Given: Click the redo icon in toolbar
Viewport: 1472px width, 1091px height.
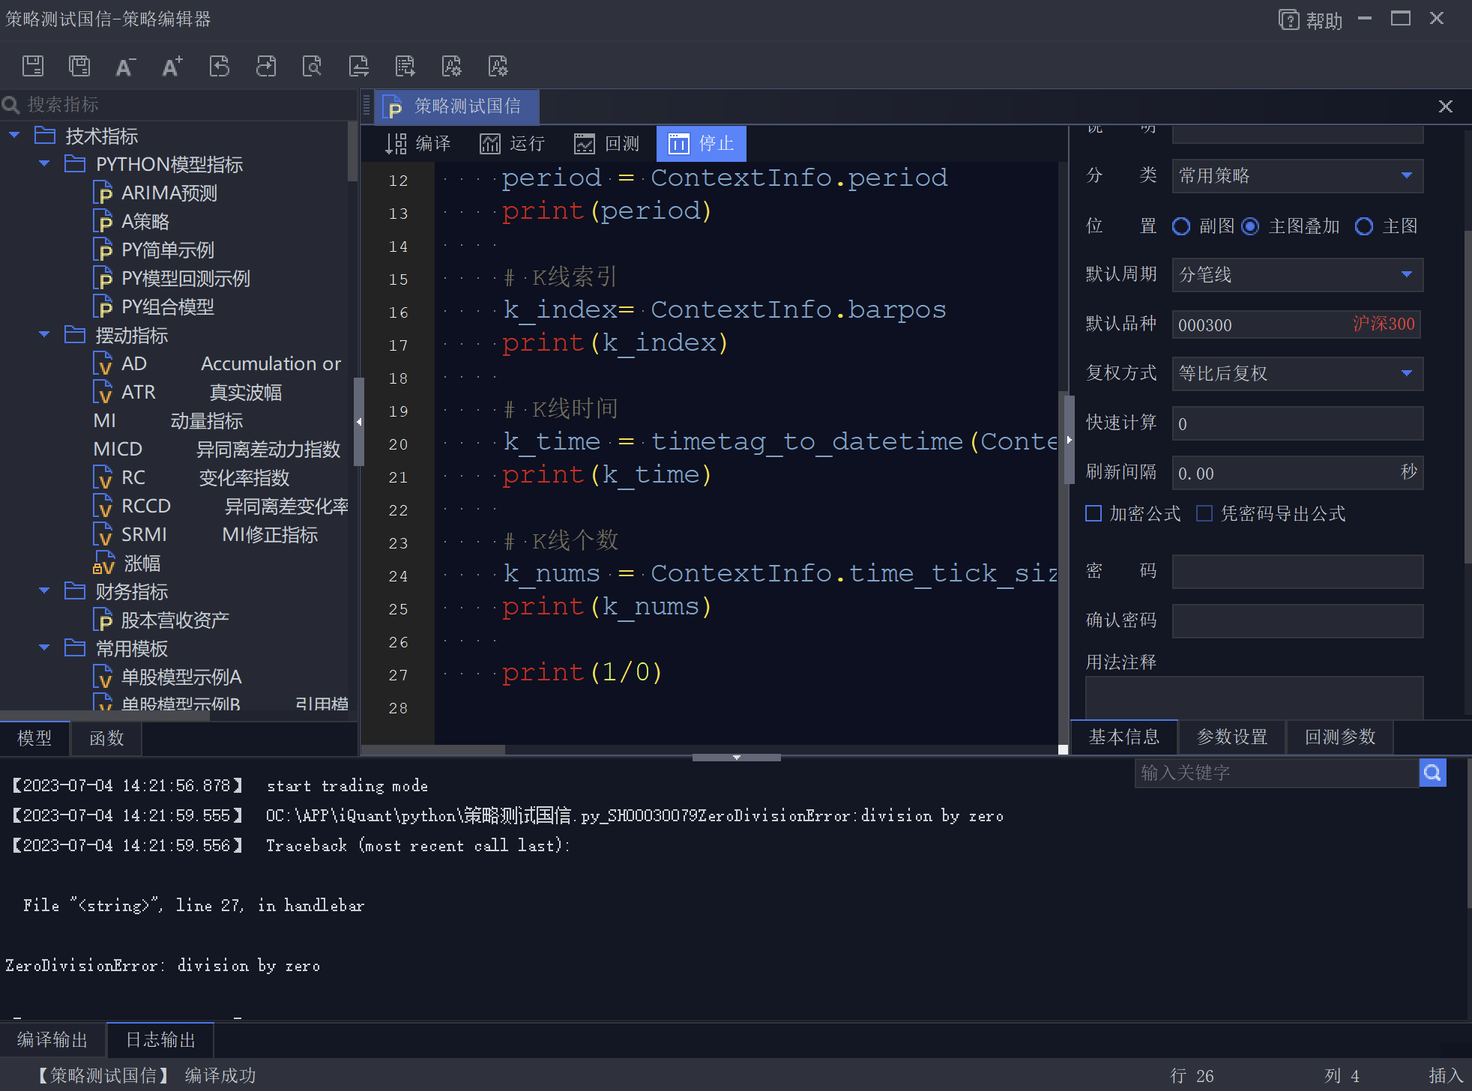Looking at the screenshot, I should pos(266,66).
